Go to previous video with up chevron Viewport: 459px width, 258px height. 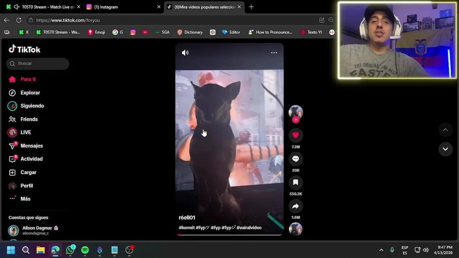click(445, 130)
